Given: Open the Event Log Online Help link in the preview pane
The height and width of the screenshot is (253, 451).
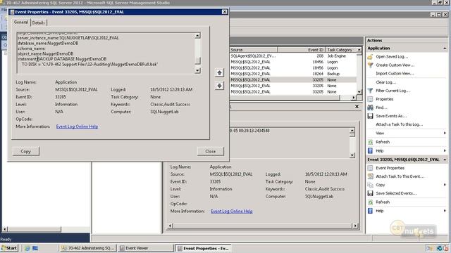Looking at the screenshot, I should point(232,211).
